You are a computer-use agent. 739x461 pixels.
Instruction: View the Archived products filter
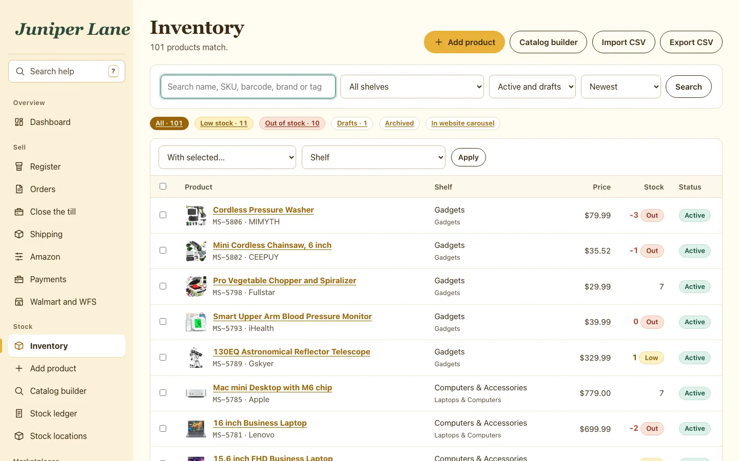[x=399, y=123]
